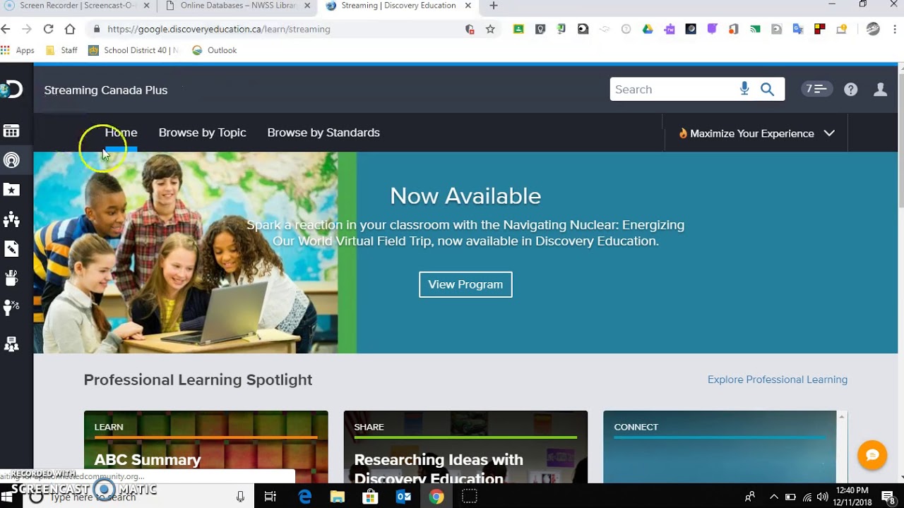Select the Streaming broadcast sidebar icon

pos(11,160)
